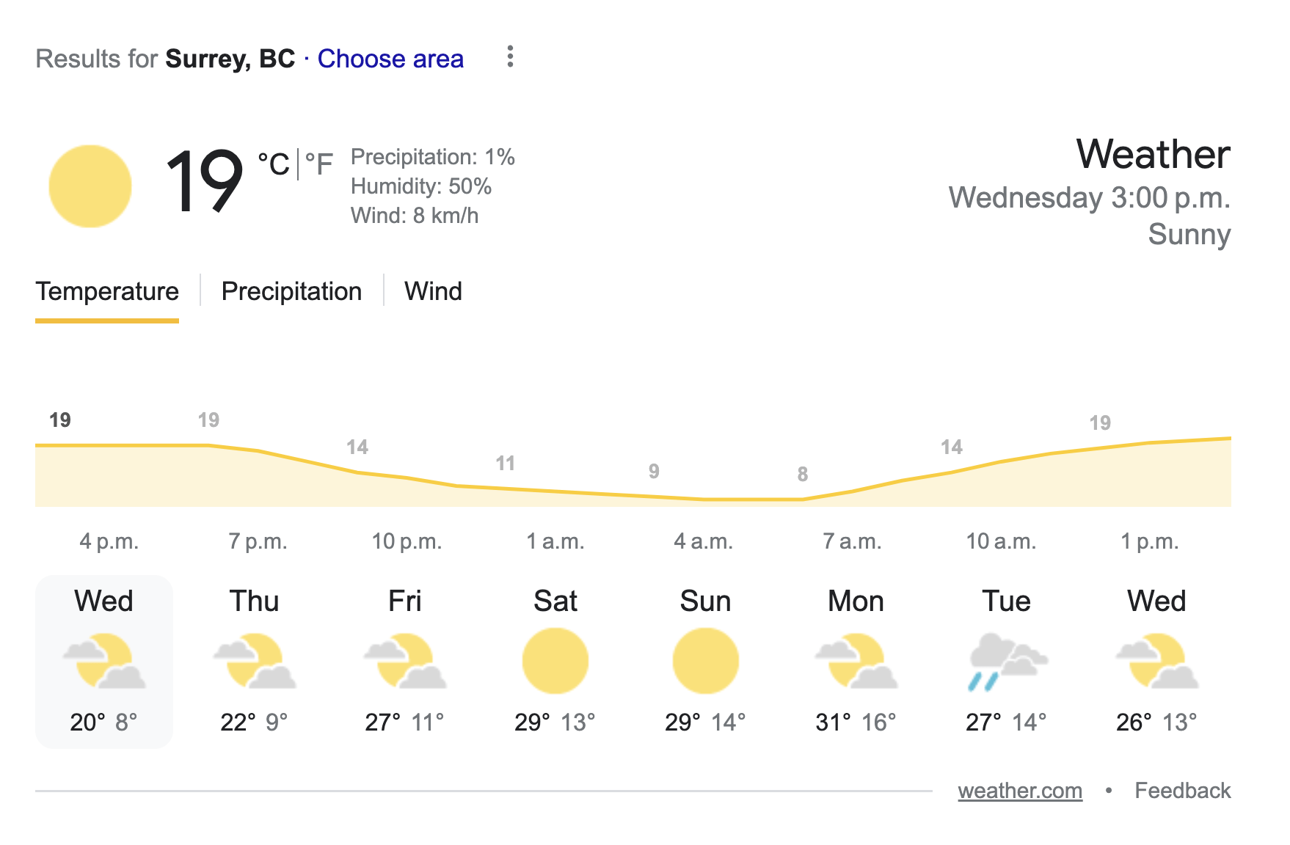
Task: Click the large current-conditions sun icon
Action: (x=90, y=186)
